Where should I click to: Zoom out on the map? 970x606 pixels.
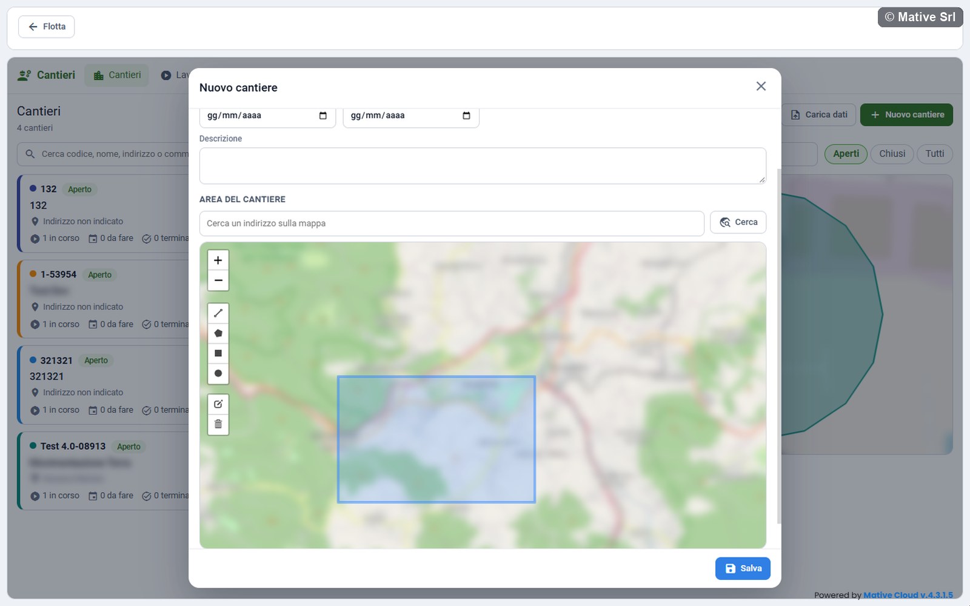(218, 281)
